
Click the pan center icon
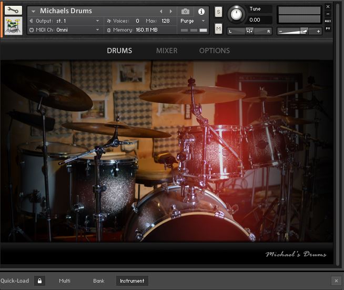click(249, 31)
